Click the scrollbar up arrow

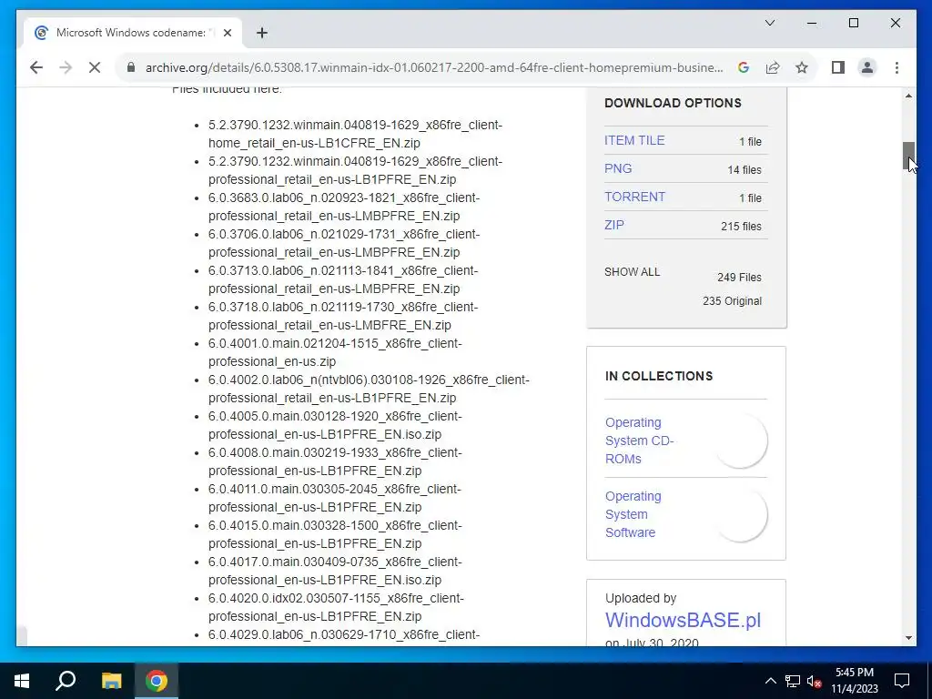tap(908, 95)
